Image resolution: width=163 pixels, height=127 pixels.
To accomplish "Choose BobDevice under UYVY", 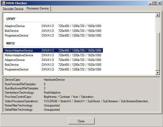I will pyautogui.click(x=12, y=31).
